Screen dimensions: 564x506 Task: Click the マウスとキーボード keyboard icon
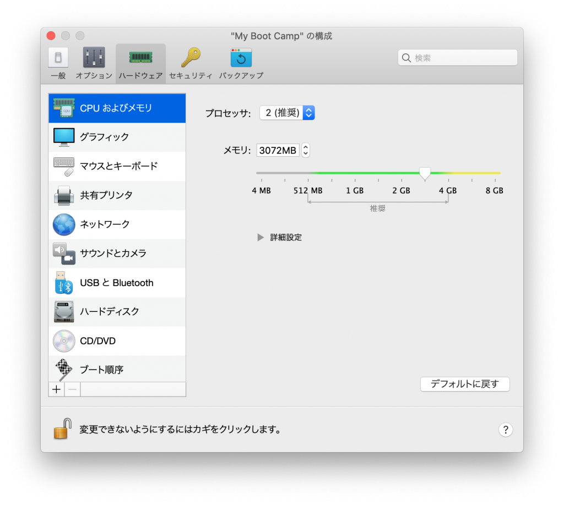tap(64, 166)
